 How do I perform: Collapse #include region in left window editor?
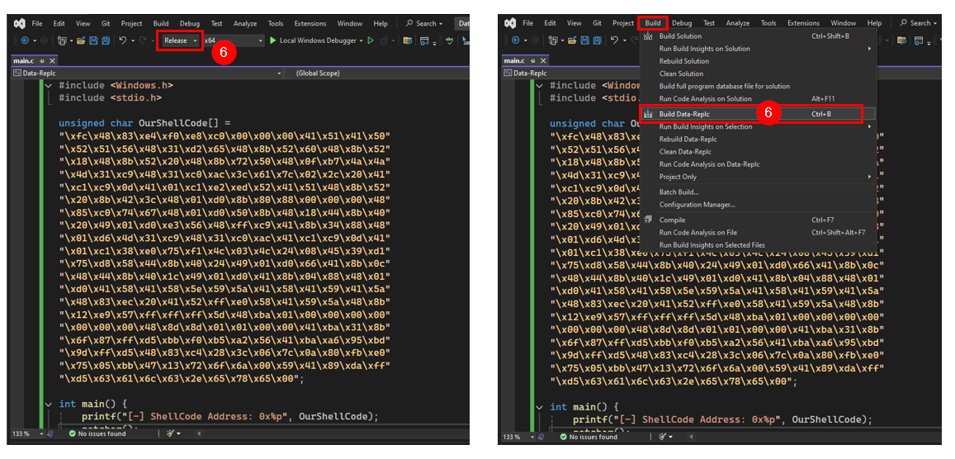[x=50, y=86]
